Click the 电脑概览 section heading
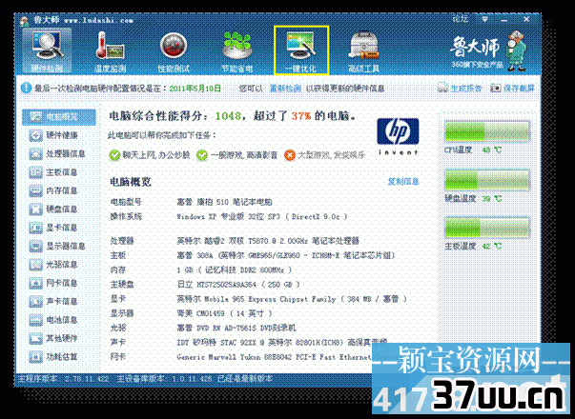Image resolution: width=575 pixels, height=419 pixels. pos(131,182)
